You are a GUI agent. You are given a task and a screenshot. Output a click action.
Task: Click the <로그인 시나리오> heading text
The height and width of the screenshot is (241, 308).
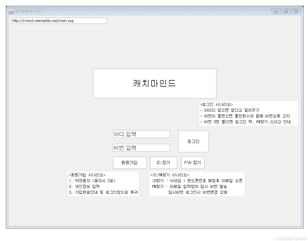pos(216,104)
